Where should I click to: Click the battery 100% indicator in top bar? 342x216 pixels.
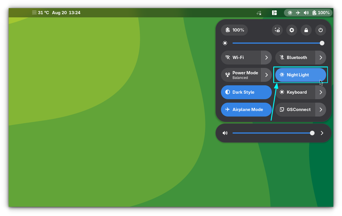pyautogui.click(x=321, y=13)
